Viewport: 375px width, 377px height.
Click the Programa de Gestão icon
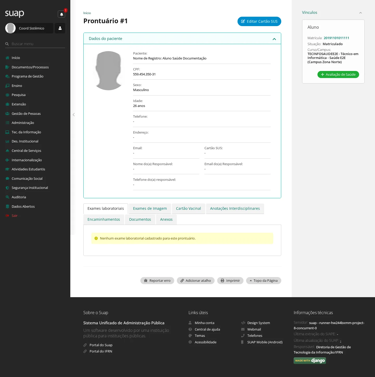coord(7,76)
